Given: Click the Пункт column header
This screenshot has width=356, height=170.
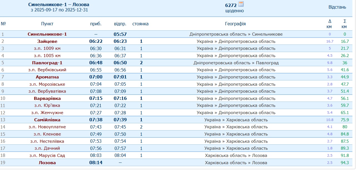Looking at the screenshot, I should 47,24.
